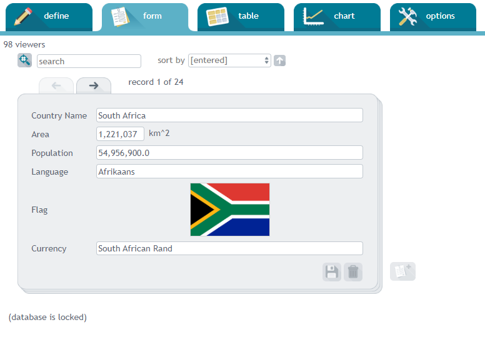Viewport: 485px width, 340px height.
Task: Click the Language field showing Afrikaans
Action: (x=229, y=172)
